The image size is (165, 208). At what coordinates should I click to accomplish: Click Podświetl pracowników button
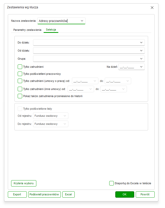tap(44, 194)
